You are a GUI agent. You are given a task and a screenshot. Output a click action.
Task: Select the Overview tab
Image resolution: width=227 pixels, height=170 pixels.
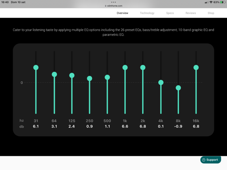tap(122, 13)
